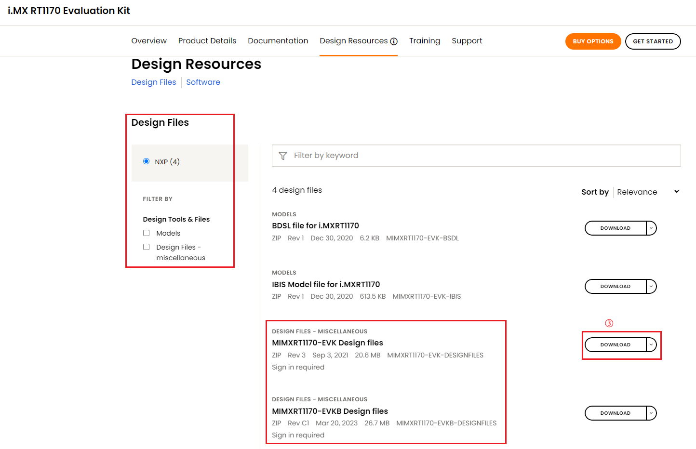Open the Documentation tab
Viewport: 696px width, 449px height.
click(278, 41)
